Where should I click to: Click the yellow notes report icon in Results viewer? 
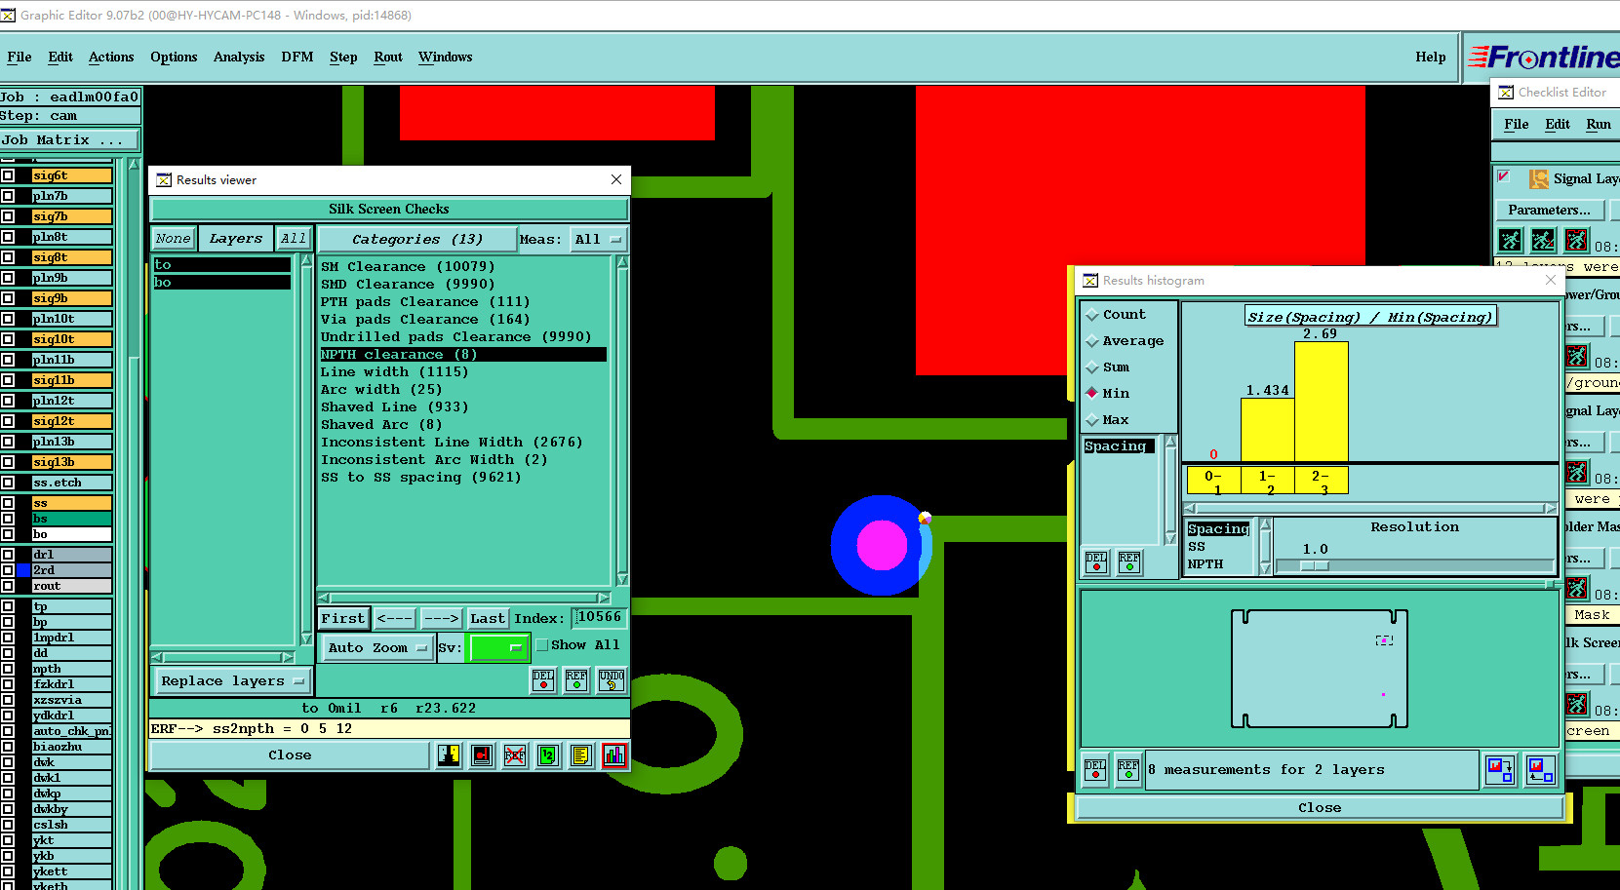coord(581,755)
